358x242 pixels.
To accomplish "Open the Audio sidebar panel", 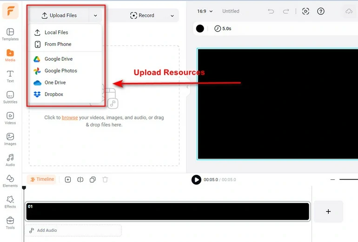I will pyautogui.click(x=10, y=160).
